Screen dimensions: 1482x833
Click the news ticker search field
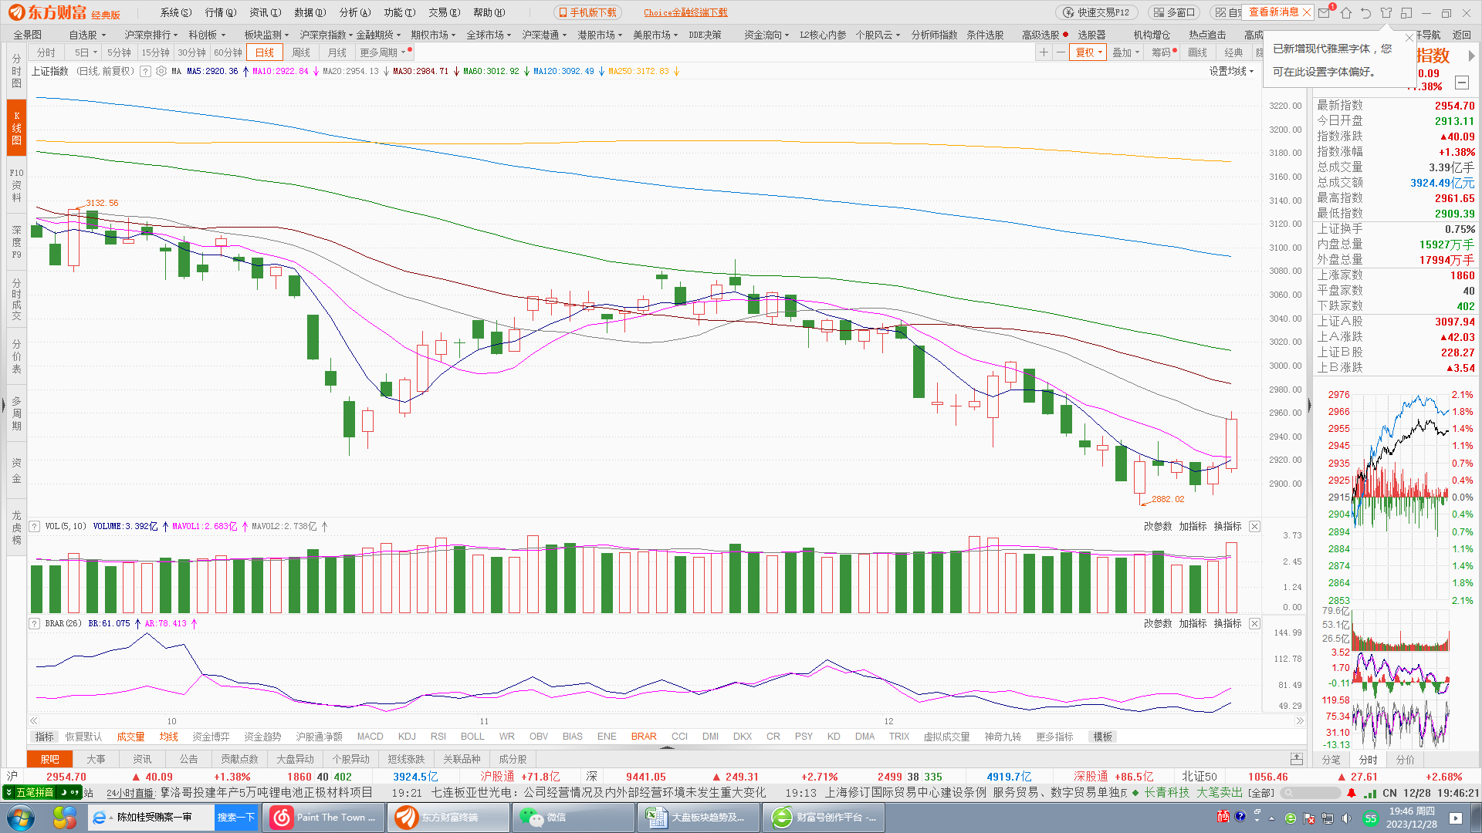(x=1312, y=793)
